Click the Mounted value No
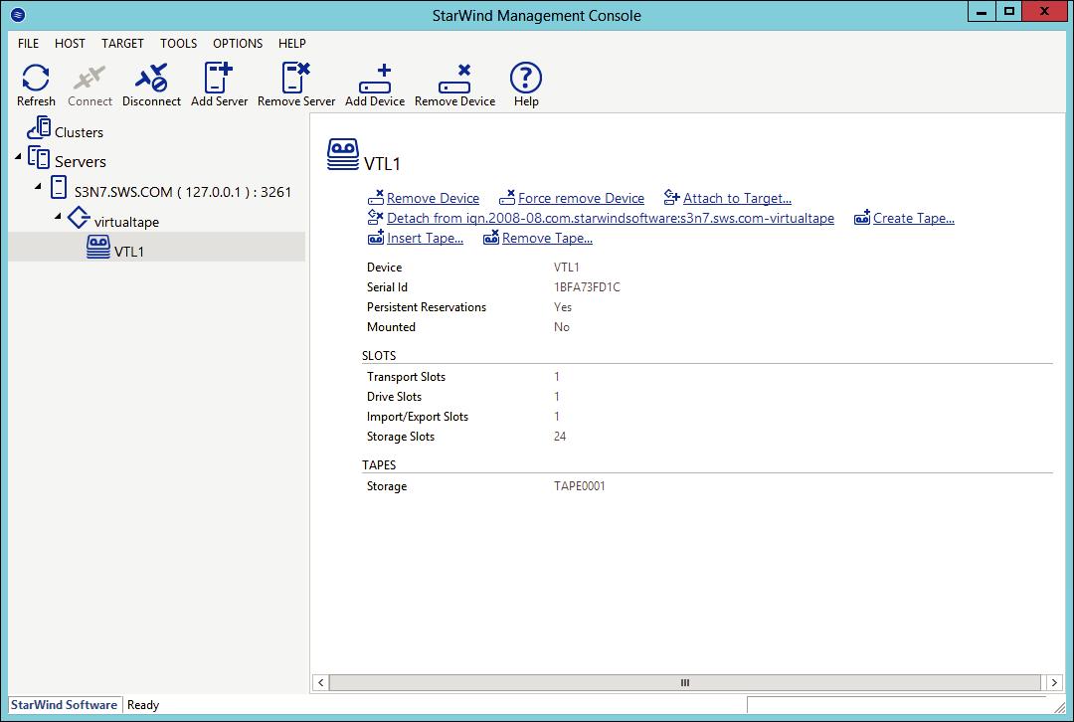Screen dimensions: 1074x722 coord(562,327)
